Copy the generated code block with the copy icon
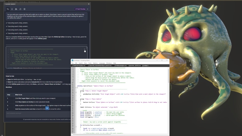The height and width of the screenshot is (136, 242). tap(84, 49)
